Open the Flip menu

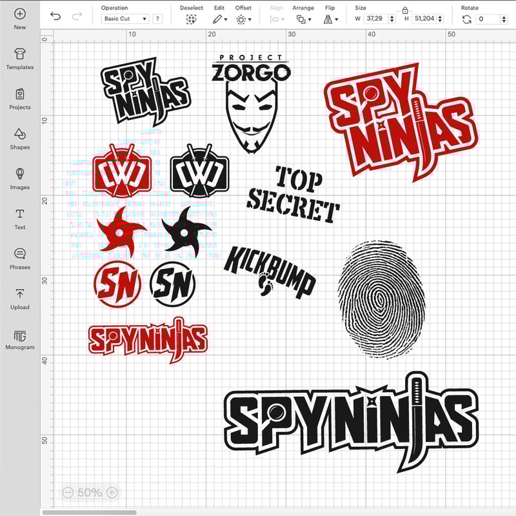pos(330,19)
